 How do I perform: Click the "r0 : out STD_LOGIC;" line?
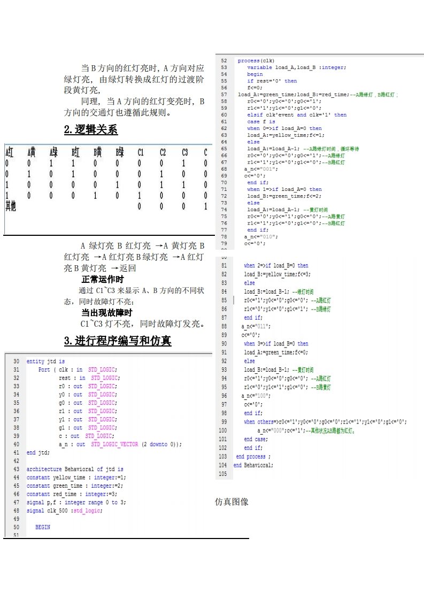click(88, 387)
